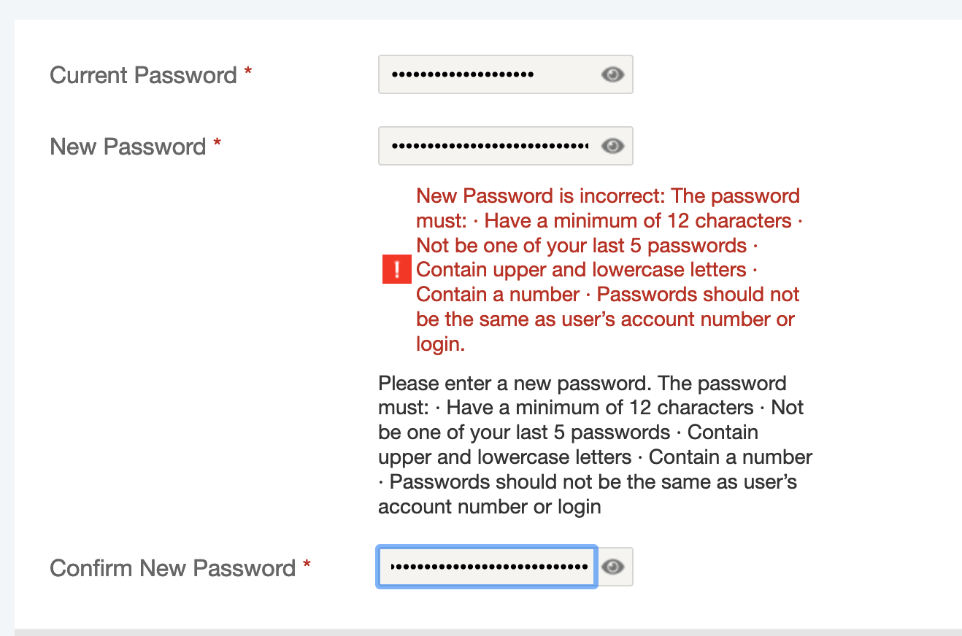
Task: Click black "upper and lowercase letters" hint text
Action: [504, 457]
